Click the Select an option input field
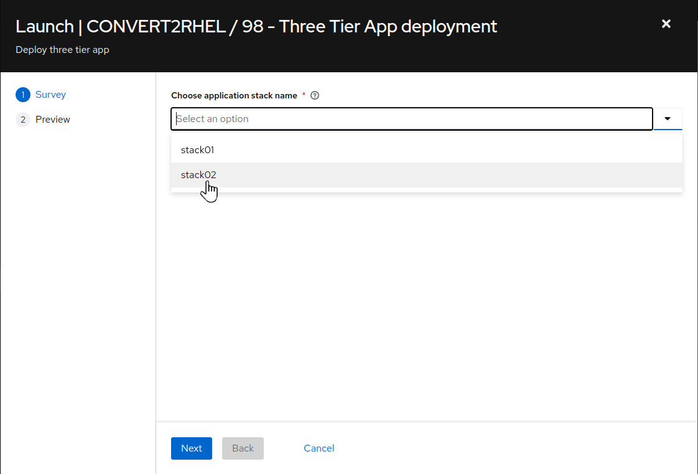698x474 pixels. point(412,119)
